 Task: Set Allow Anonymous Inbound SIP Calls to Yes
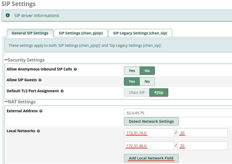132,71
